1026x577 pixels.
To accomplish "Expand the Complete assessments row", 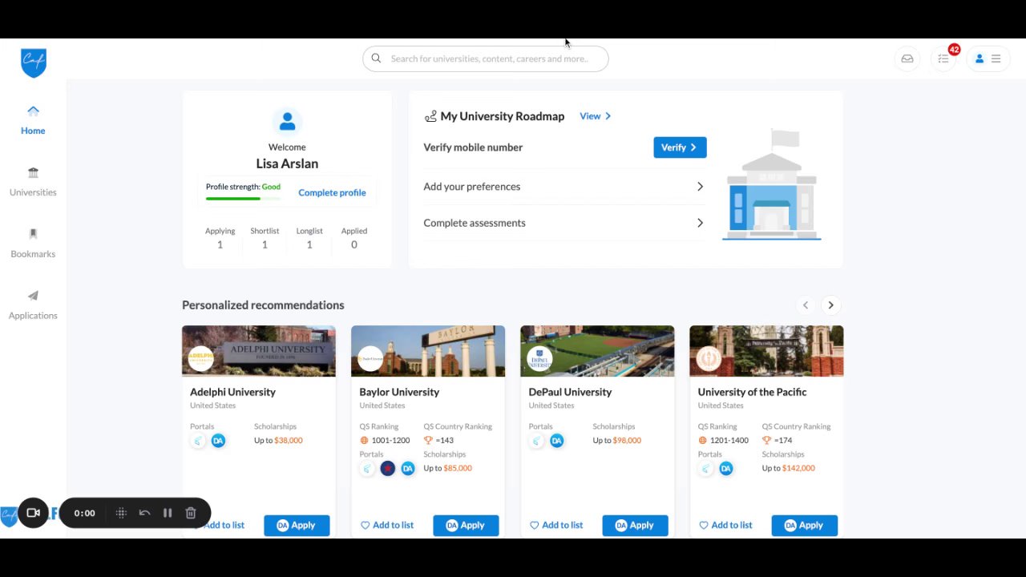I will (x=564, y=223).
